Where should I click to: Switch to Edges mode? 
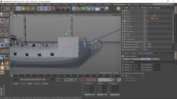pos(7,30)
